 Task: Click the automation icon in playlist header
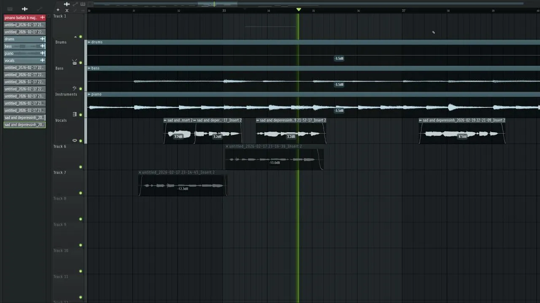[75, 4]
